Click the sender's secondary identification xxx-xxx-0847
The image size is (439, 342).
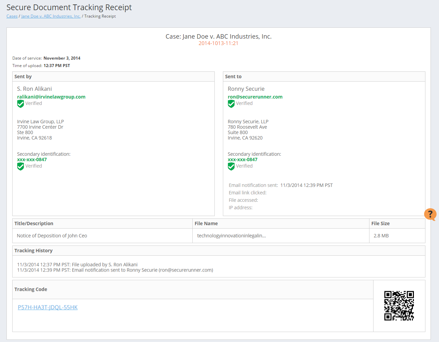(32, 159)
